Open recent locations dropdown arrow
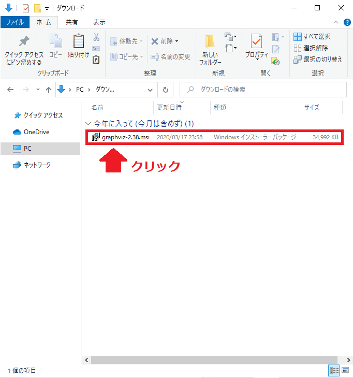 [38, 90]
